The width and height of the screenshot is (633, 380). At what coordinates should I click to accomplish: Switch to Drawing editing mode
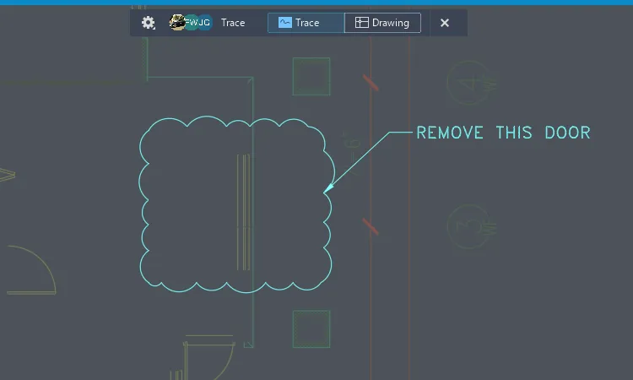[382, 23]
